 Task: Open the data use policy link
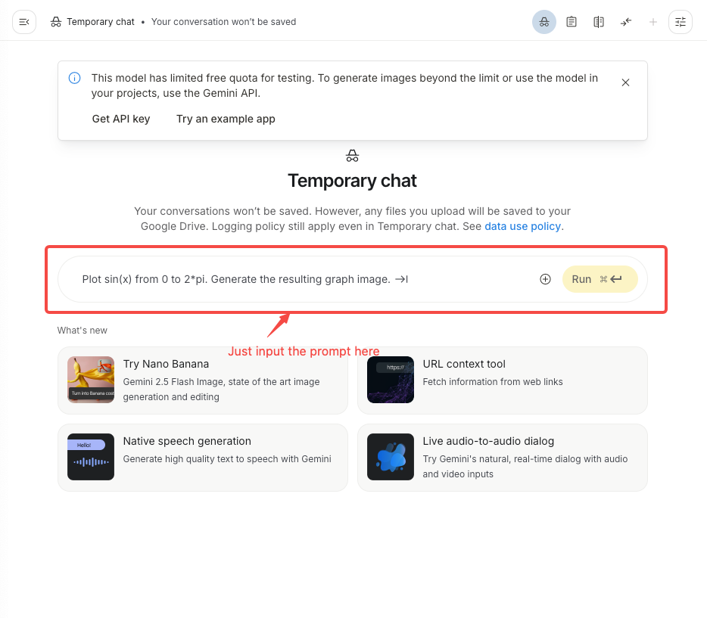coord(522,226)
